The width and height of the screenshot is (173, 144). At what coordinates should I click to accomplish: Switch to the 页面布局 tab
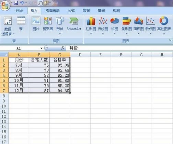[53, 11]
